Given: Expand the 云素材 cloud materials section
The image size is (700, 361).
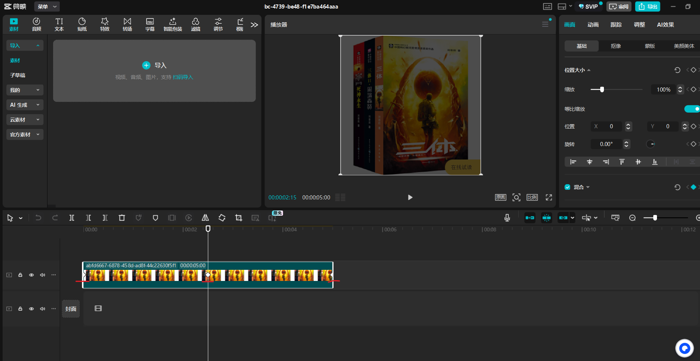Looking at the screenshot, I should coord(24,120).
